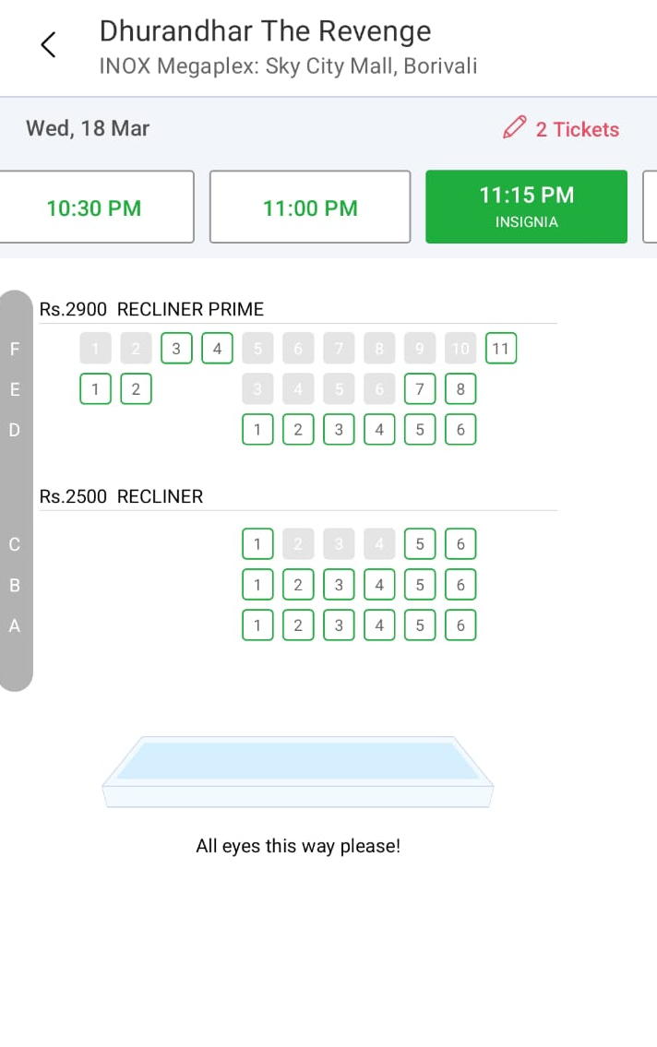Tap the row letters sidebar strip
The height and width of the screenshot is (1047, 657).
(16, 491)
